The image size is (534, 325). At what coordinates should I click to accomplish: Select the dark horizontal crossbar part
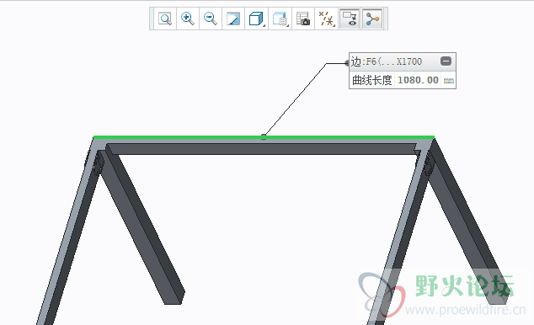(262, 149)
